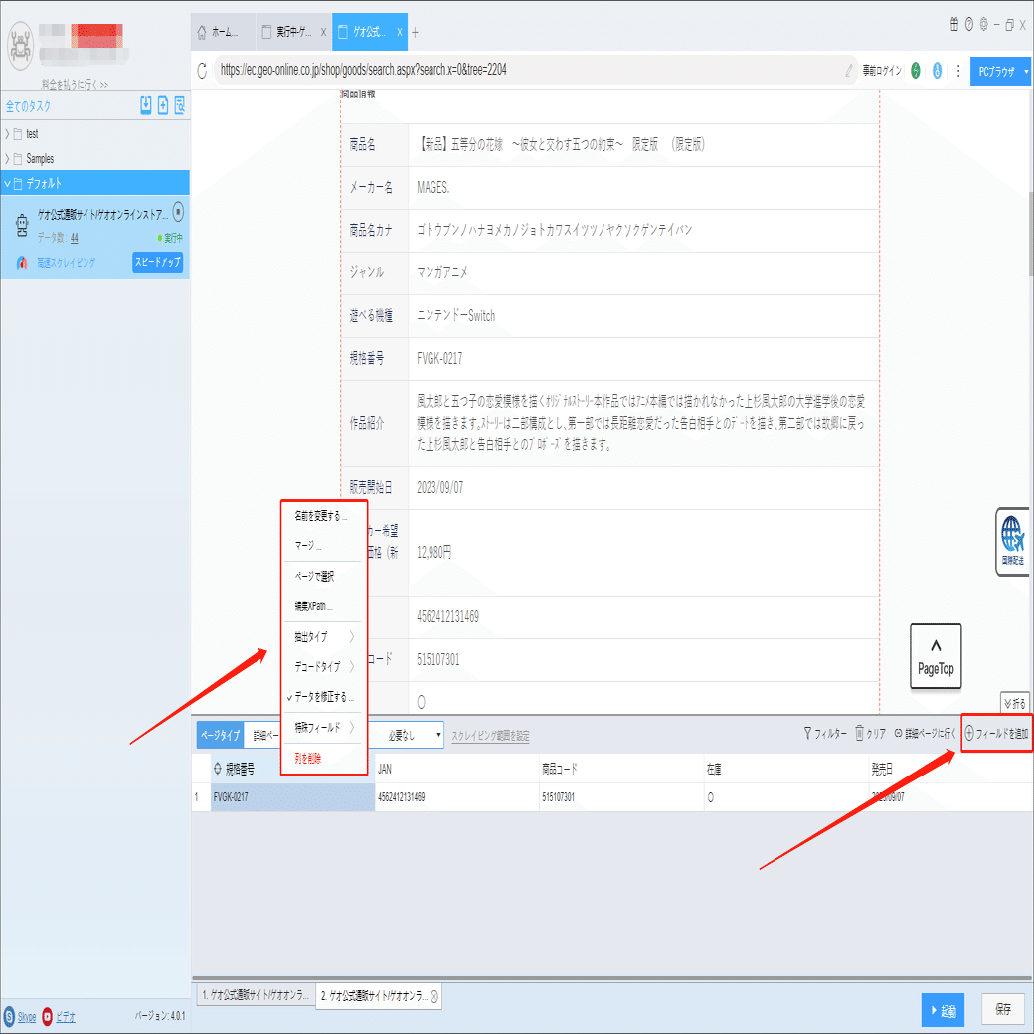This screenshot has width=1034, height=1034.
Task: Click the フィルター funnel icon
Action: [x=807, y=733]
